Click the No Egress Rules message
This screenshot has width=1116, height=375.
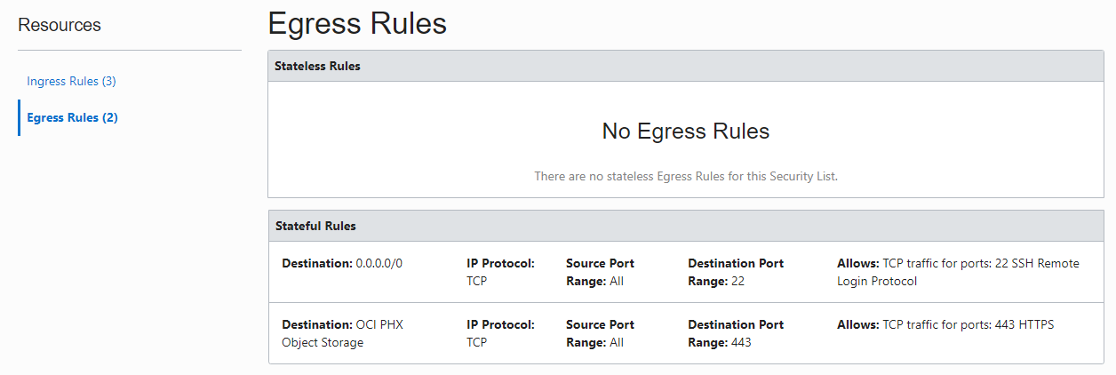point(686,132)
